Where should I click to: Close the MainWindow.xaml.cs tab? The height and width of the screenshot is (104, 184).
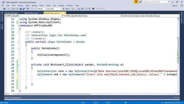coord(64,13)
